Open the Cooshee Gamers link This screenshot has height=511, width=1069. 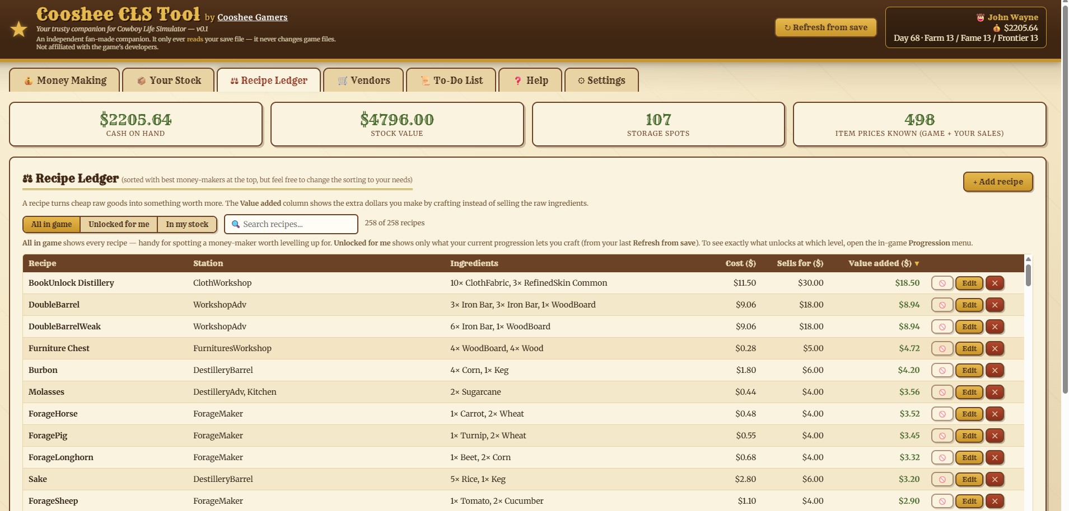253,17
